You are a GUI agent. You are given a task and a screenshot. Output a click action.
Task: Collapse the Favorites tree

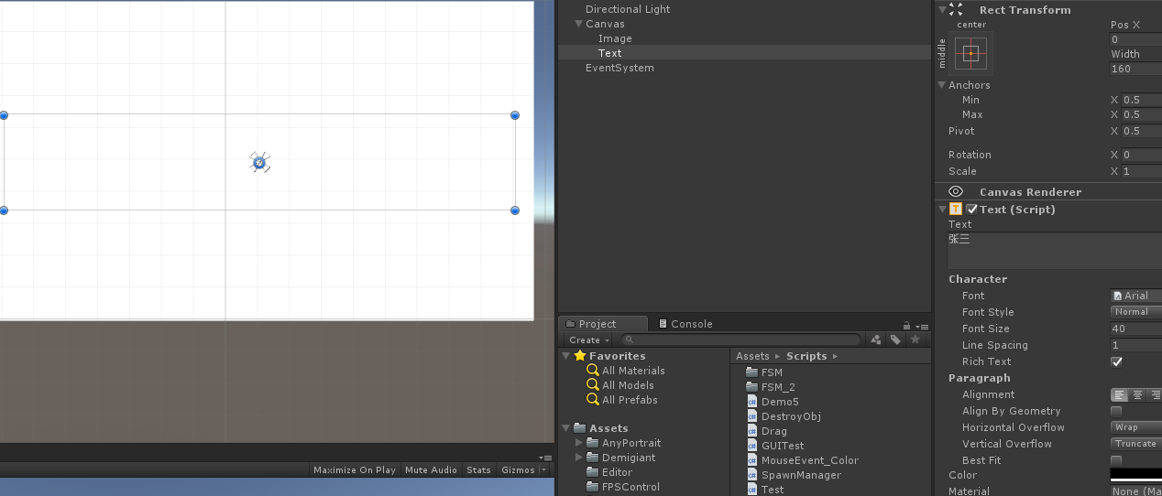point(566,355)
